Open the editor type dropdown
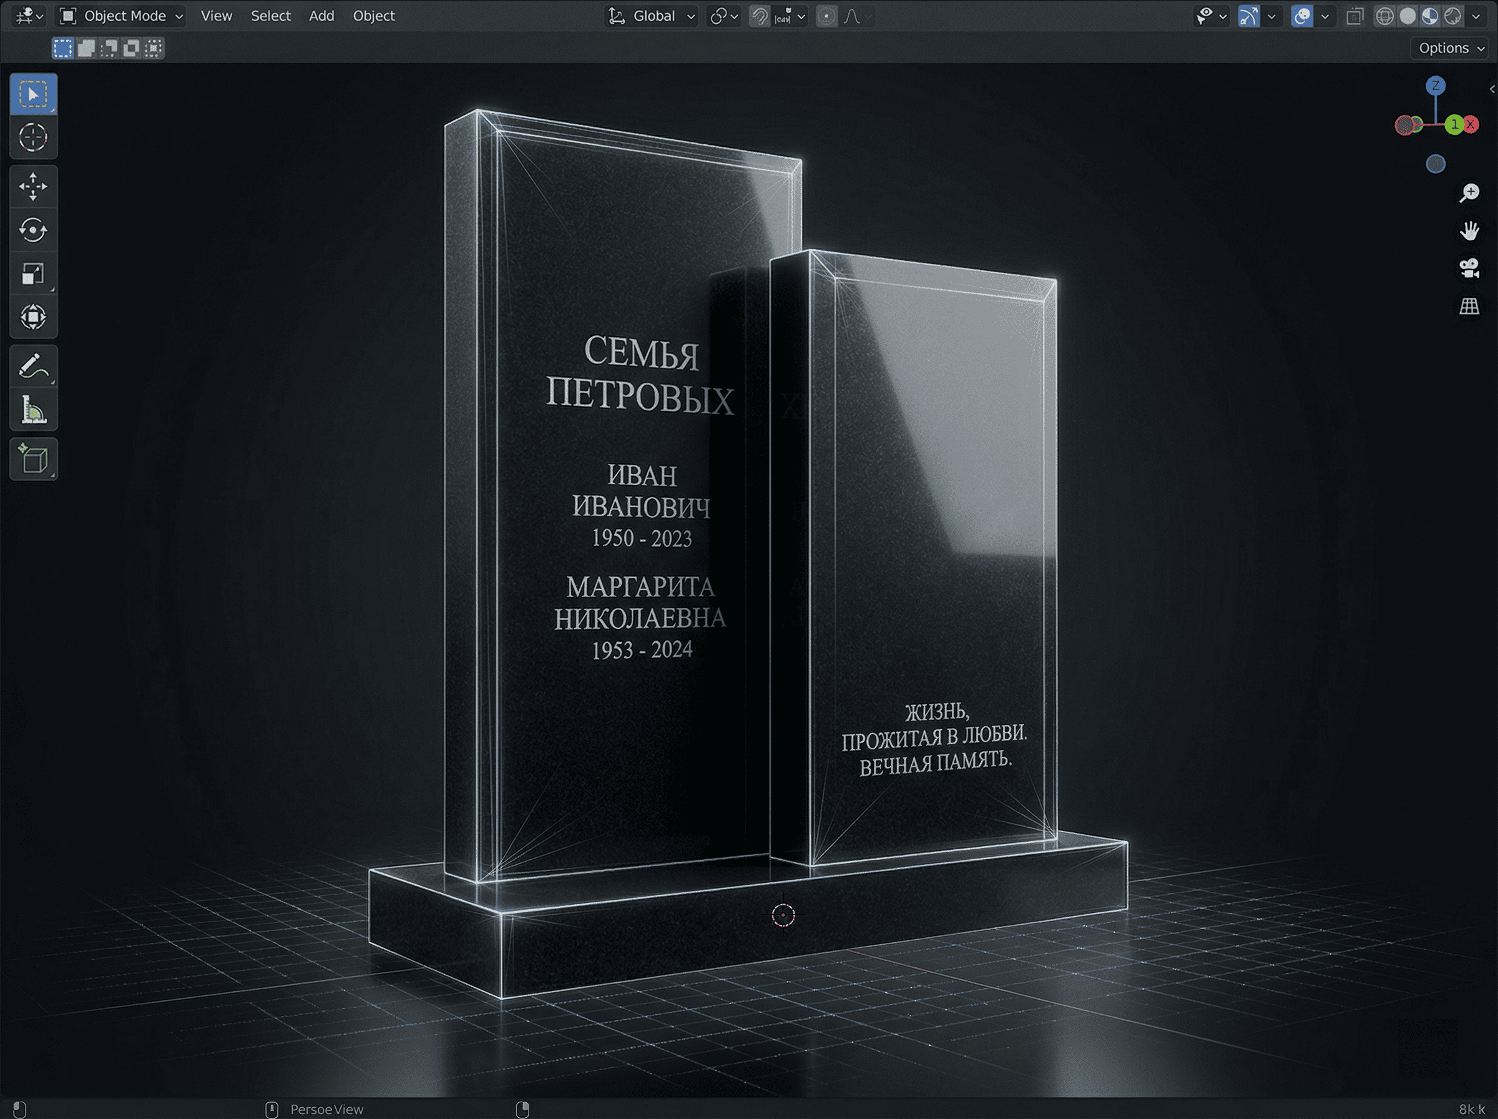 click(x=29, y=16)
